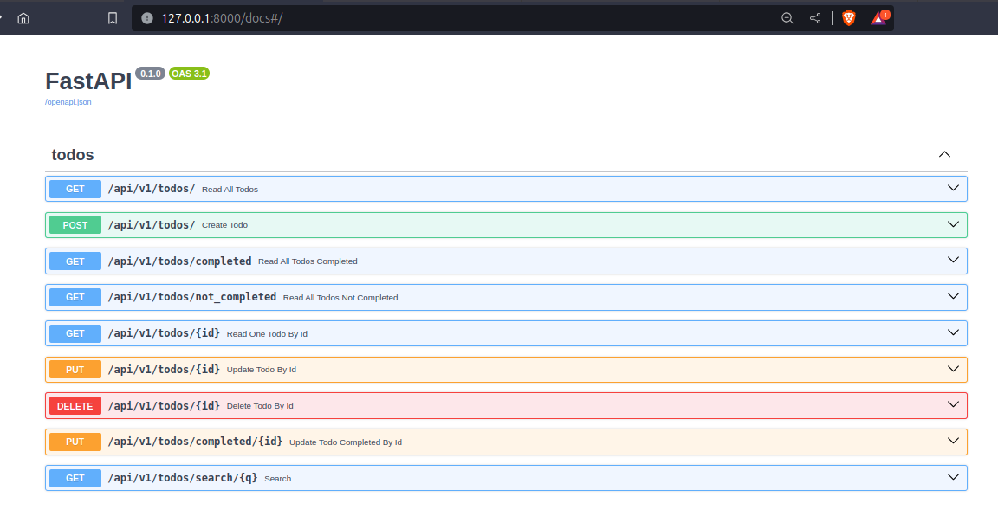Click GET badge for Read All Todos
The height and width of the screenshot is (516, 998).
[x=75, y=189]
